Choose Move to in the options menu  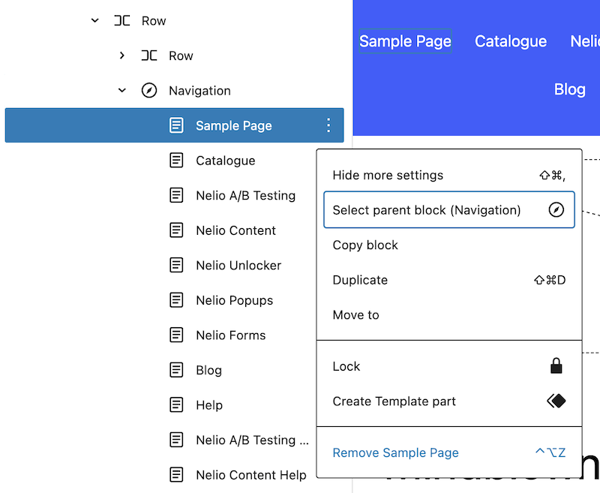pos(356,315)
